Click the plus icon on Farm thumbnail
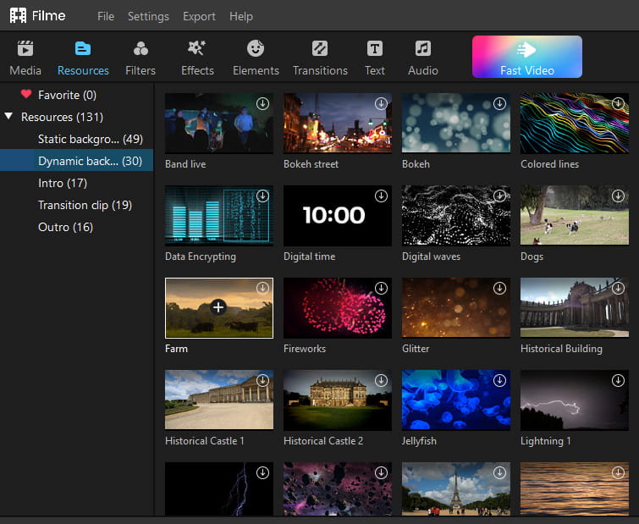639x524 pixels. (218, 307)
